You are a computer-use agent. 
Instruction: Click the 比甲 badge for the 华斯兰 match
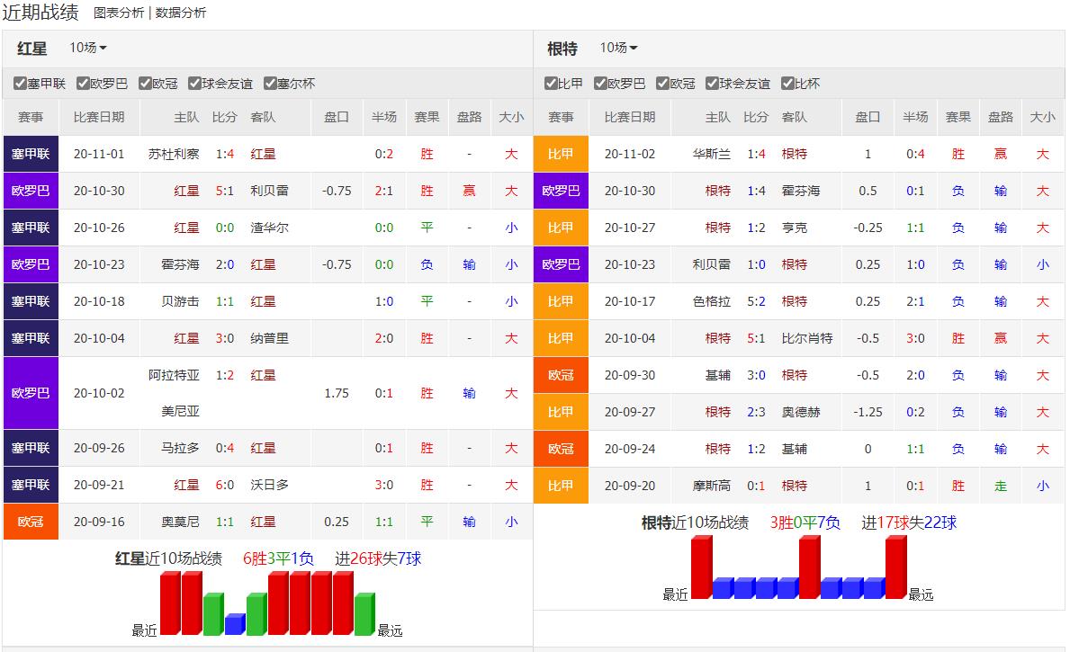tap(561, 154)
